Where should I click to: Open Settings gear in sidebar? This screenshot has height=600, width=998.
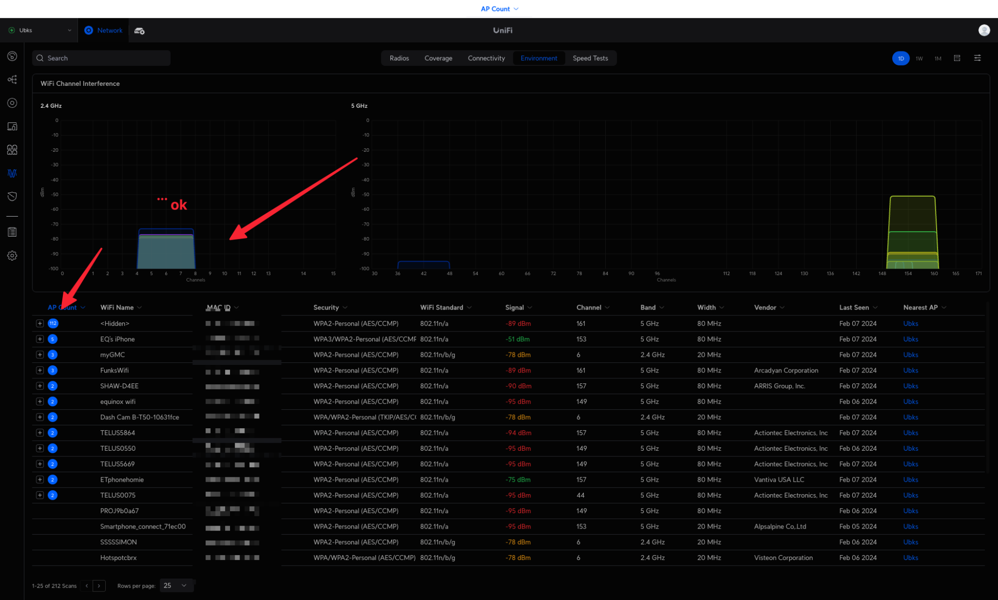tap(12, 256)
